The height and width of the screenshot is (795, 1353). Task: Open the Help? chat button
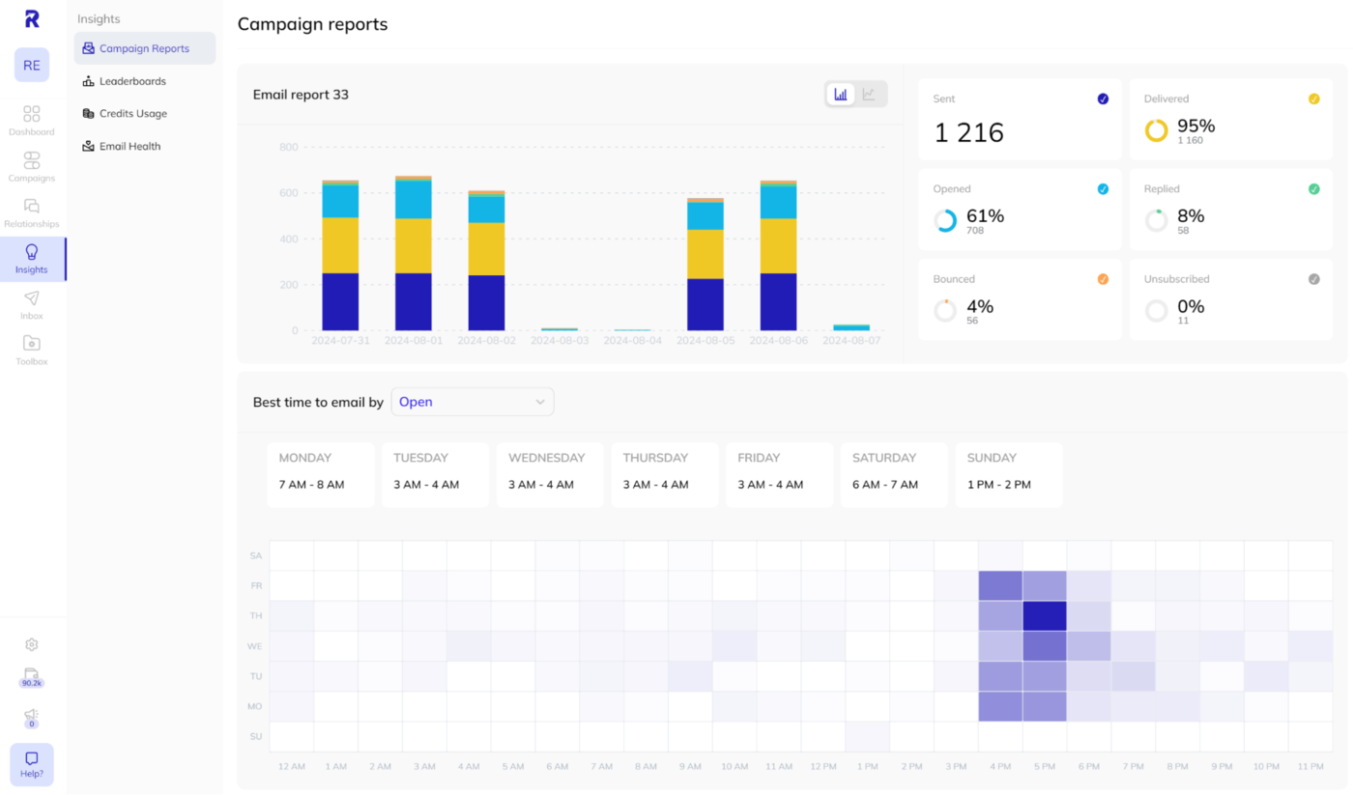tap(32, 764)
